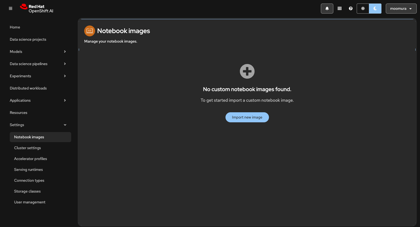Click 'Manage your notebook images.' text
The height and width of the screenshot is (227, 420).
coord(111,41)
